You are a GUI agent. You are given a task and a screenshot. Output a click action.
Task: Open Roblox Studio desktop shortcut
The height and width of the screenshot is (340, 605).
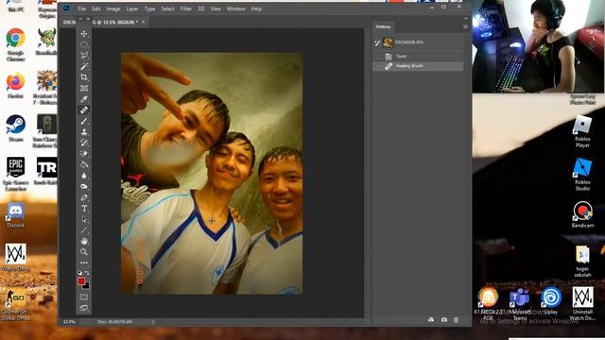[x=582, y=174]
